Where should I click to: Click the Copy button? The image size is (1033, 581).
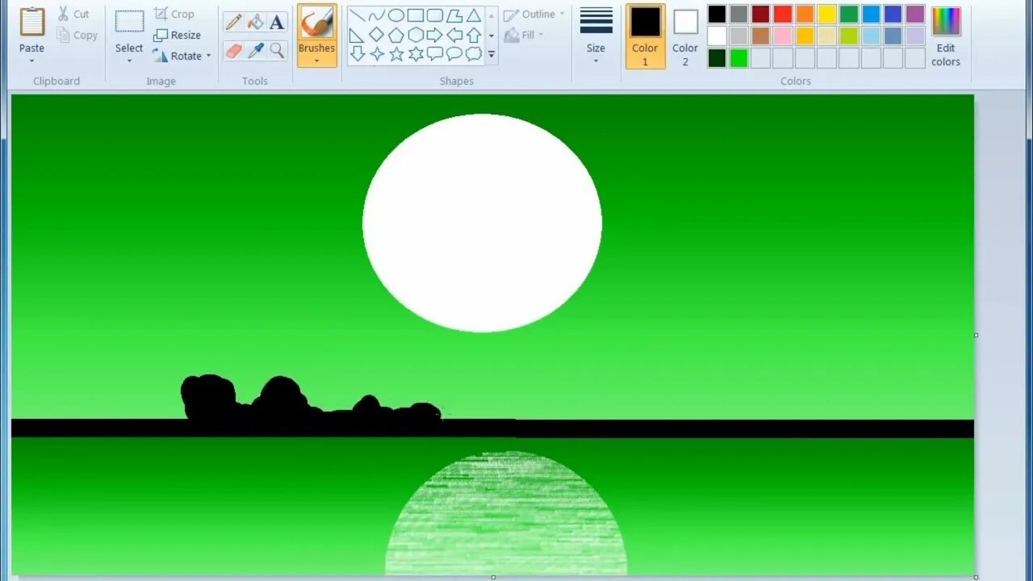coord(77,36)
